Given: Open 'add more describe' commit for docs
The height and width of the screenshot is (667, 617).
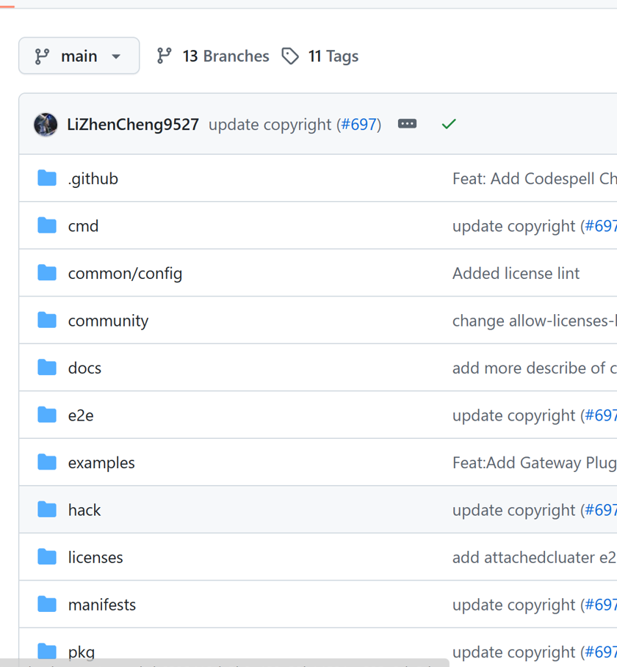Looking at the screenshot, I should coord(535,368).
